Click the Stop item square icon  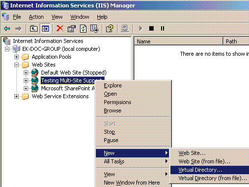(151, 29)
